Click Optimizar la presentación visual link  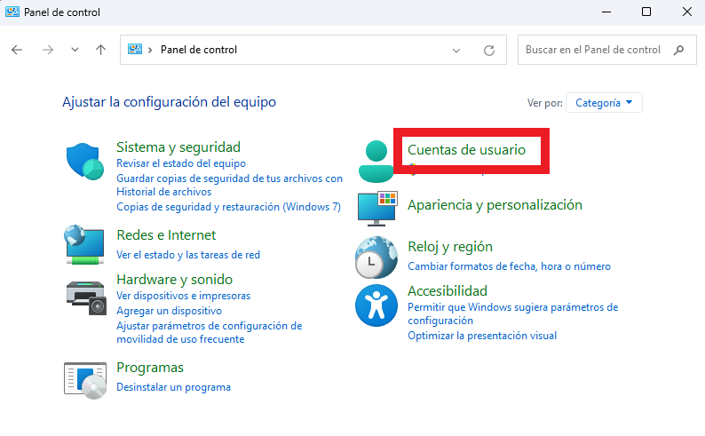point(482,336)
